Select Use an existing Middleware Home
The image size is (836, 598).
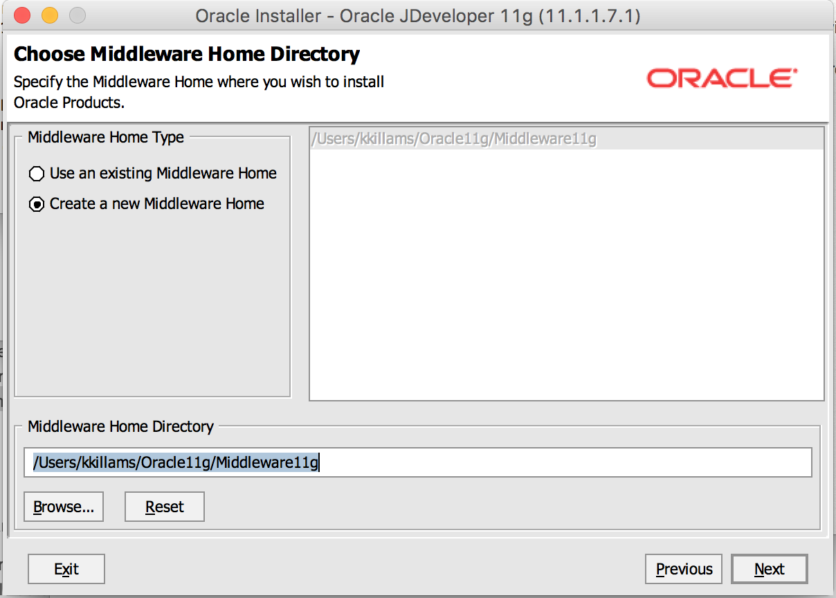[153, 173]
